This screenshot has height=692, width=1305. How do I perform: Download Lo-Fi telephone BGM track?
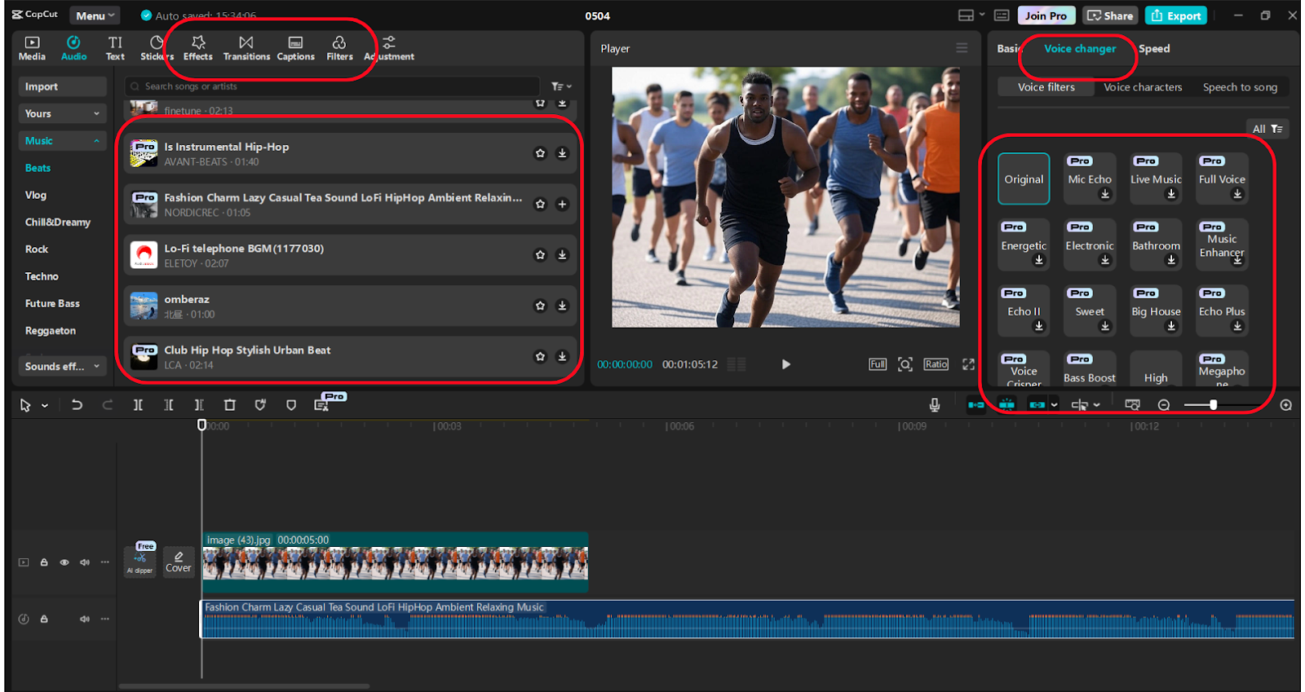click(562, 255)
